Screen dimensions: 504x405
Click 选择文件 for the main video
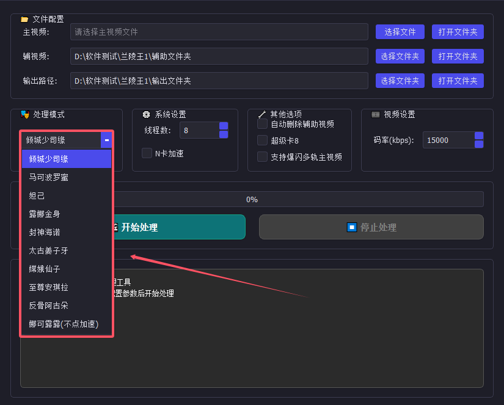[x=400, y=32]
